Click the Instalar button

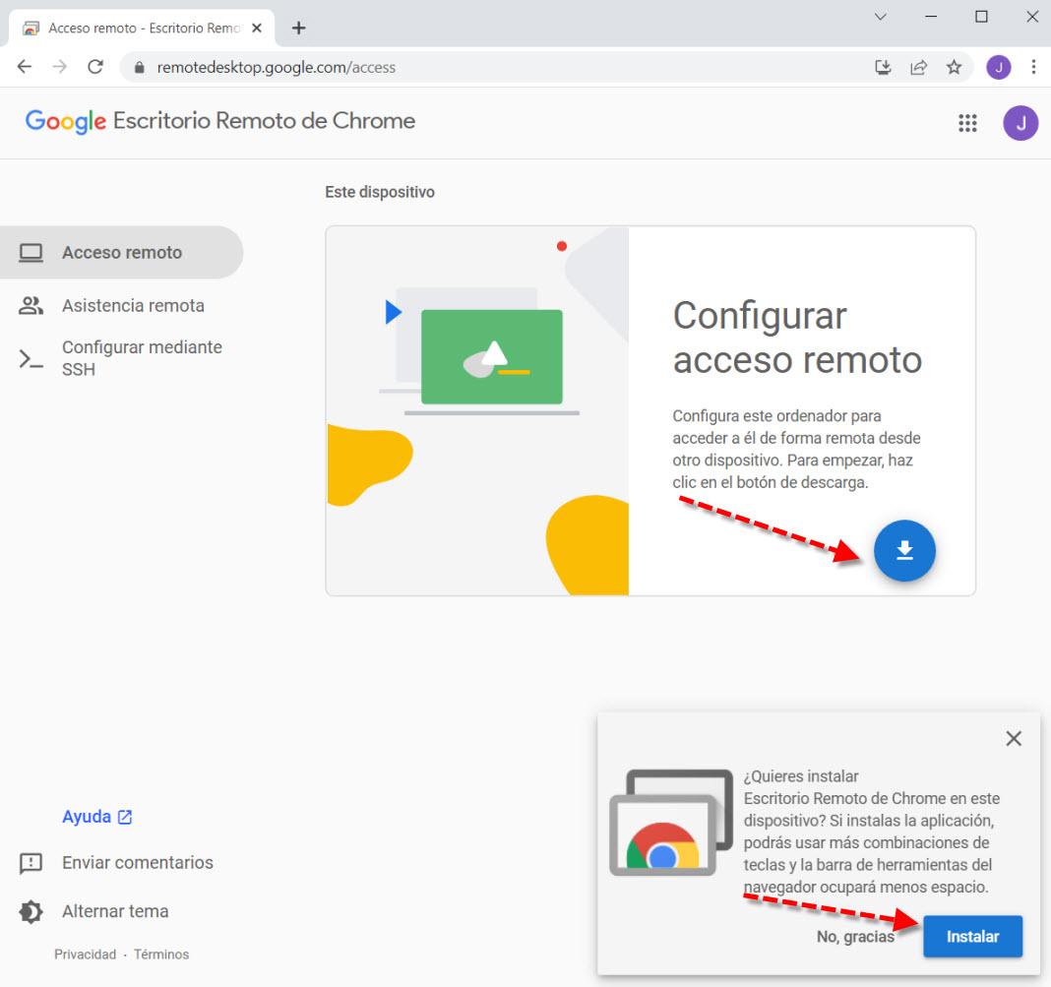point(972,936)
